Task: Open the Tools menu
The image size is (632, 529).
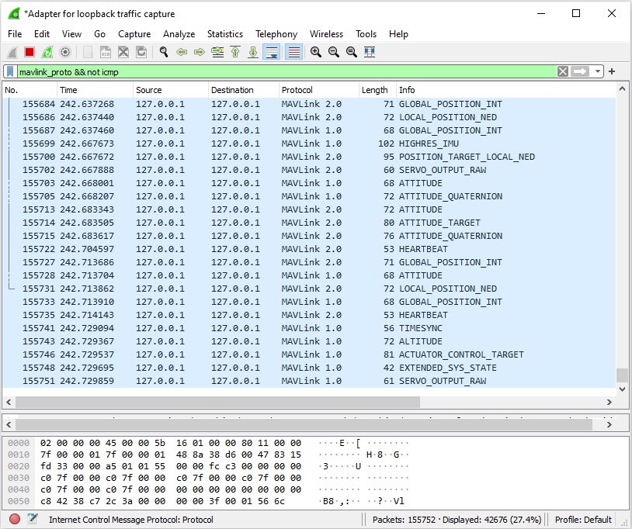Action: tap(366, 34)
